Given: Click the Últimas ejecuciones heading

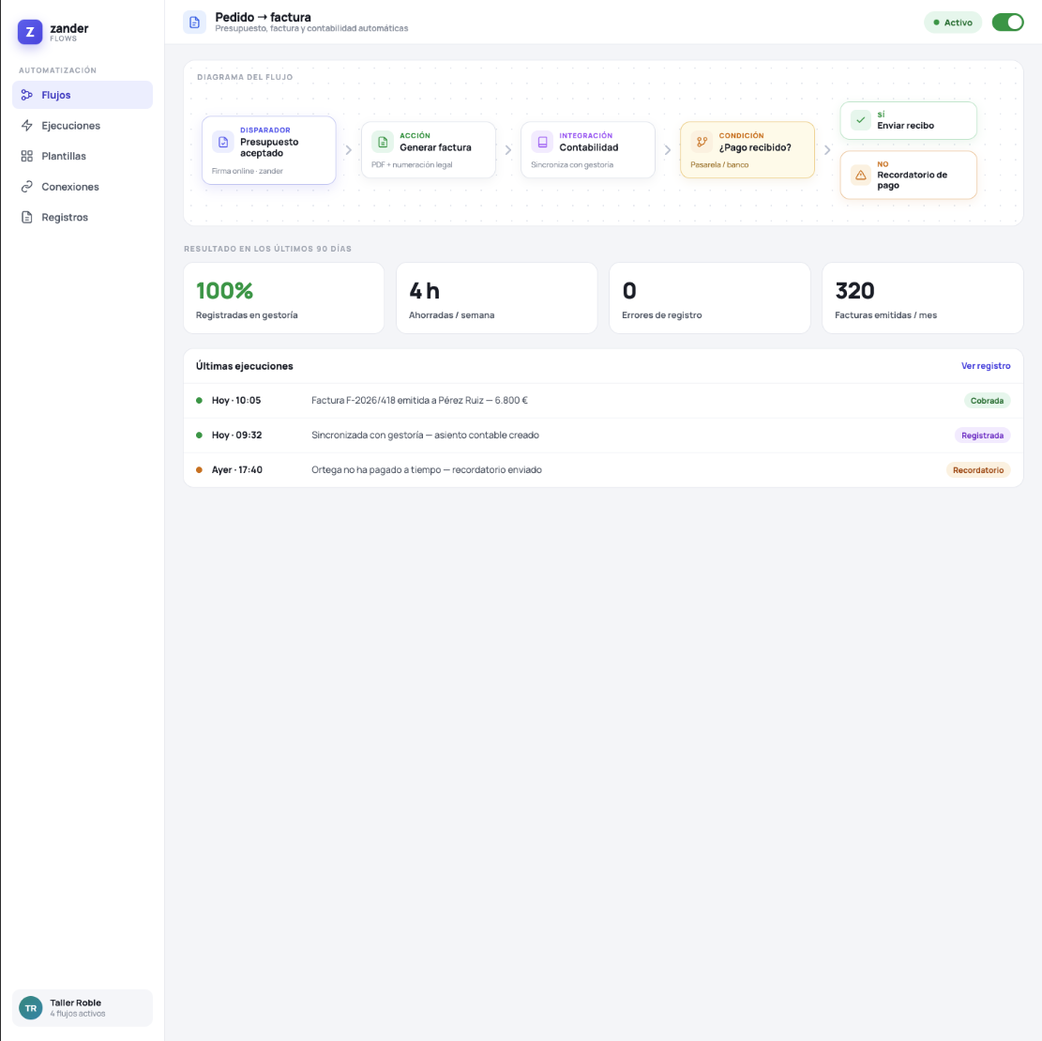Looking at the screenshot, I should 245,366.
